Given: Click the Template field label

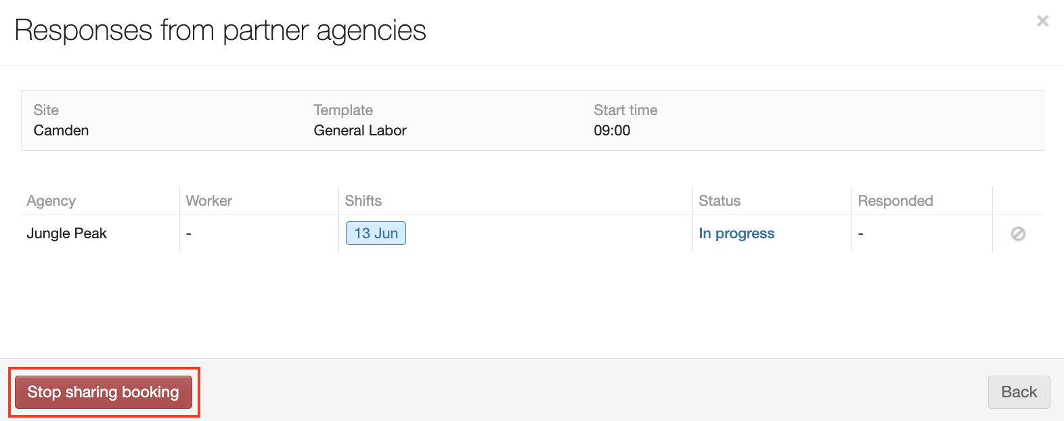Looking at the screenshot, I should click(343, 110).
